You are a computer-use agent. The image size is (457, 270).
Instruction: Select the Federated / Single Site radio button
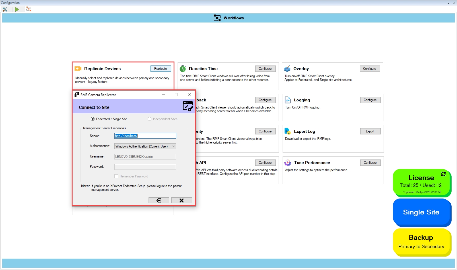92,119
